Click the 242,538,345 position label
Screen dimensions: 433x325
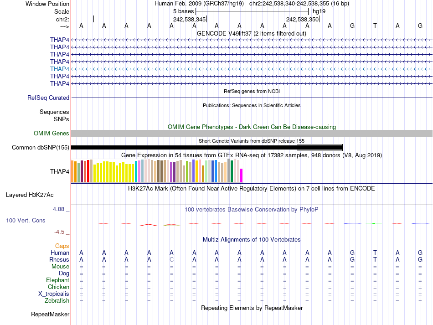[x=190, y=20]
